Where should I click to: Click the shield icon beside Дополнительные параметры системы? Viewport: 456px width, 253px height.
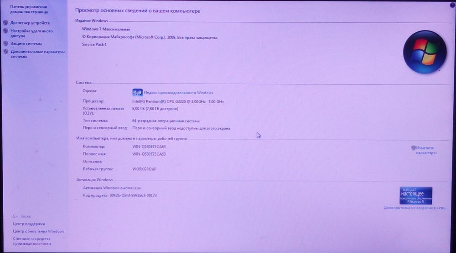5,51
